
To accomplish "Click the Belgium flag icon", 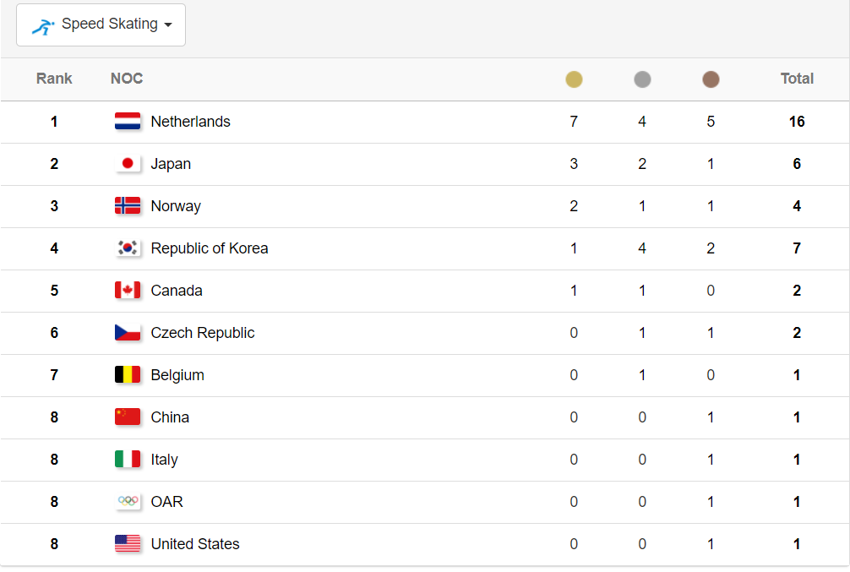I will click(128, 374).
